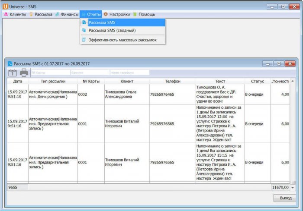Click into the № Карты filter field

tap(49, 72)
